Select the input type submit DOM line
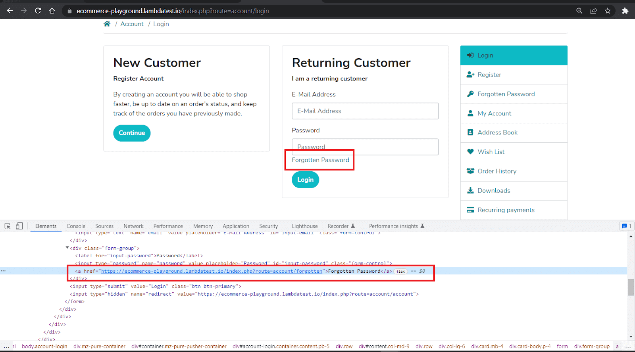The height and width of the screenshot is (352, 635). [x=155, y=286]
